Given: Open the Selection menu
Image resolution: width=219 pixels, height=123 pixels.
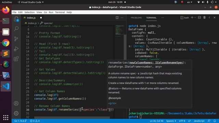Looking at the screenshot, I should [29, 12].
